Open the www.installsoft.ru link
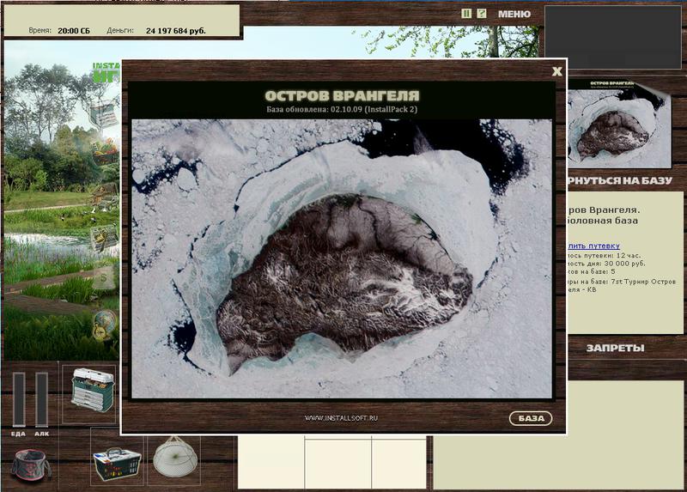This screenshot has height=492, width=687. (x=341, y=418)
